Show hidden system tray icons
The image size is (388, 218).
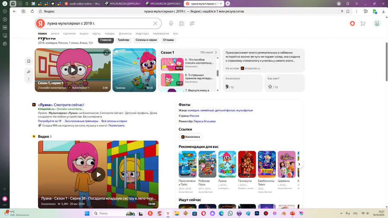[x=341, y=213]
